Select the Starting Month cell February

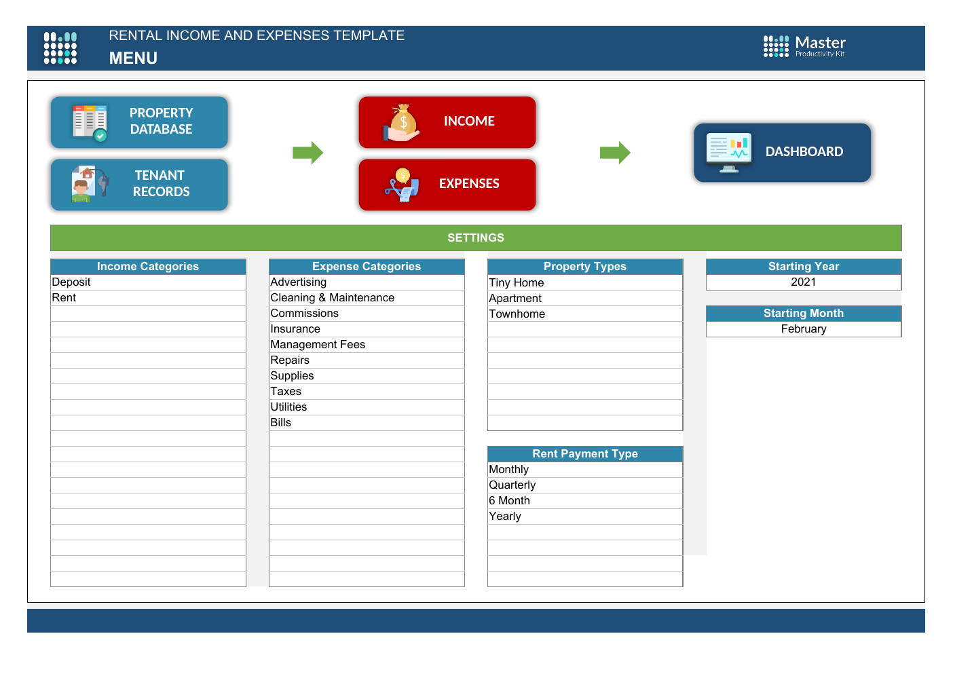(x=804, y=329)
